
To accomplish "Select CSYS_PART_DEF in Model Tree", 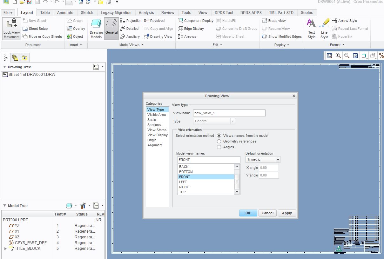I will 28,243.
